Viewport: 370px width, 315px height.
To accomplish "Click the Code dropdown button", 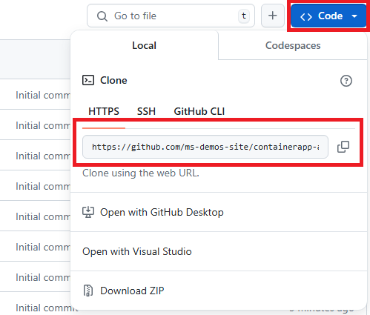I will pyautogui.click(x=328, y=16).
